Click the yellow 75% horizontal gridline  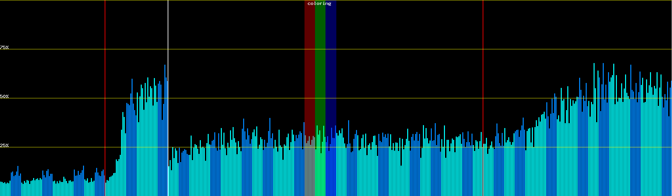click(394, 49)
